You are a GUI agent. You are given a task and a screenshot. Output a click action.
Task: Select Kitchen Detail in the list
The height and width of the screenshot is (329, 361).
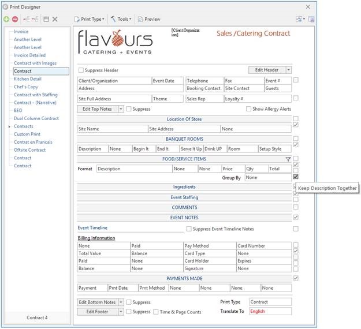click(28, 79)
